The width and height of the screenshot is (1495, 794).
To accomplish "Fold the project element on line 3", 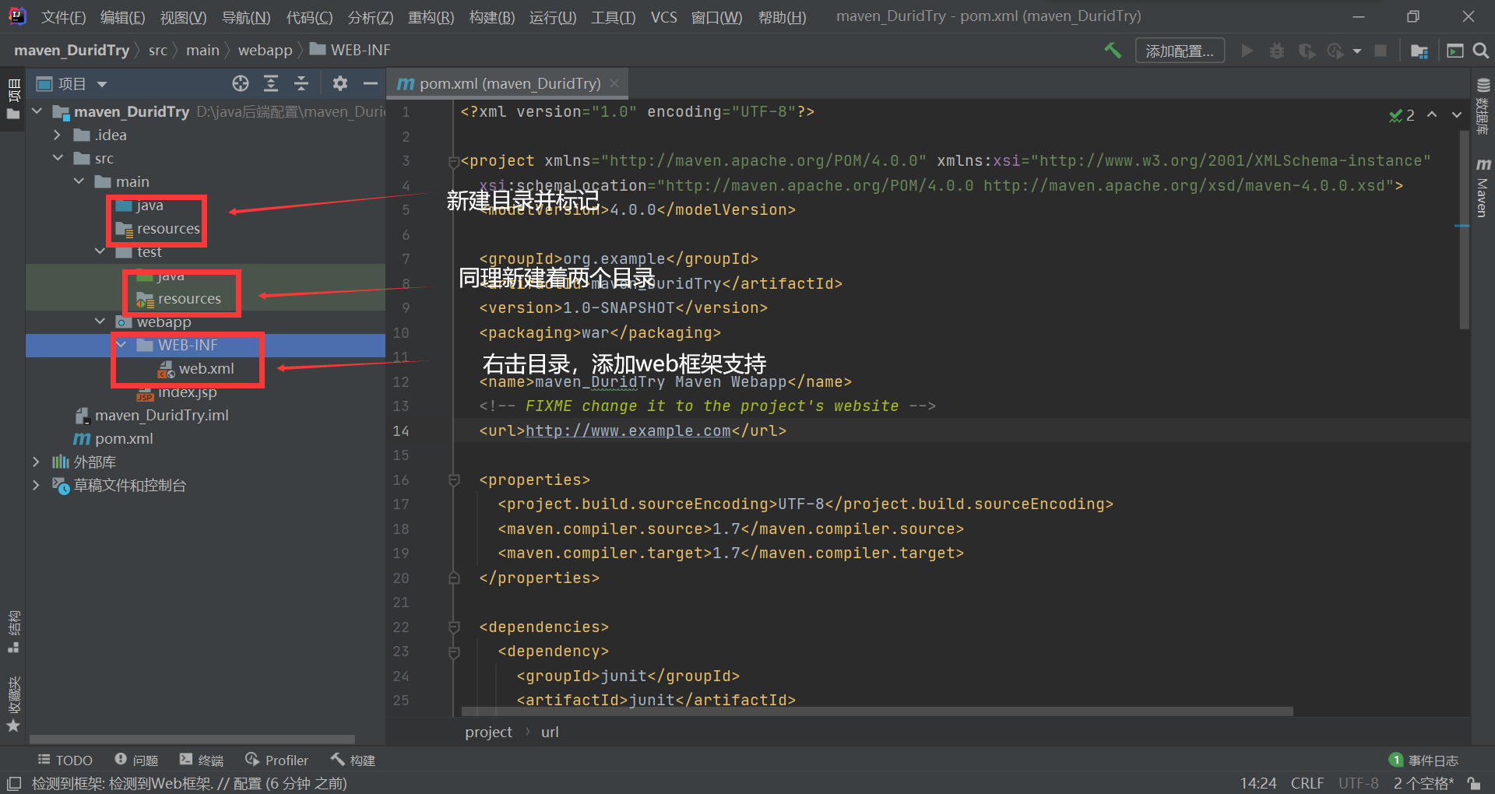I will tap(454, 162).
